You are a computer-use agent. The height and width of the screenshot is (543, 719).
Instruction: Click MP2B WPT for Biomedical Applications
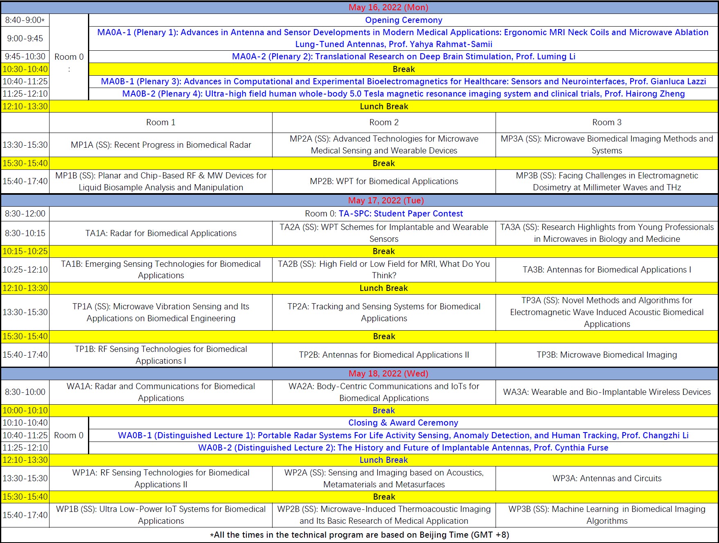[384, 181]
